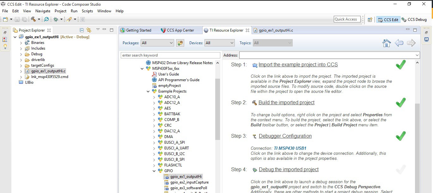Click the Build hammer toolbar icon

(x=34, y=19)
